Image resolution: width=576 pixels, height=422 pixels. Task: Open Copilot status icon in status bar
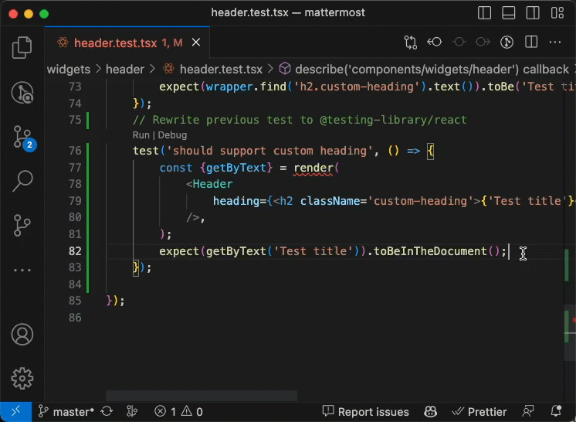point(430,411)
